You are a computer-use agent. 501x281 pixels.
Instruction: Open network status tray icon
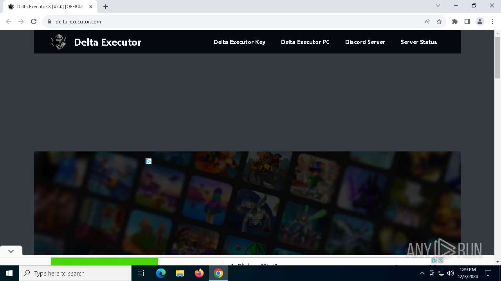(441, 273)
